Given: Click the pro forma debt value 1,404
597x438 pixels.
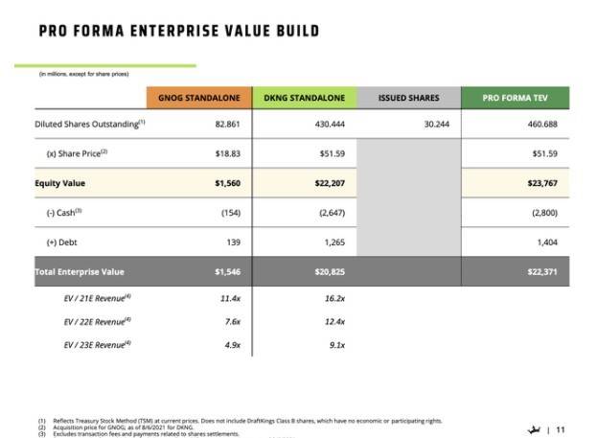Looking at the screenshot, I should point(544,242).
